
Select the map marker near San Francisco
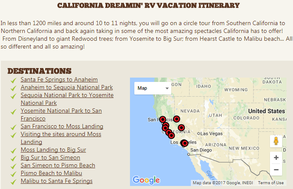tap(163, 119)
